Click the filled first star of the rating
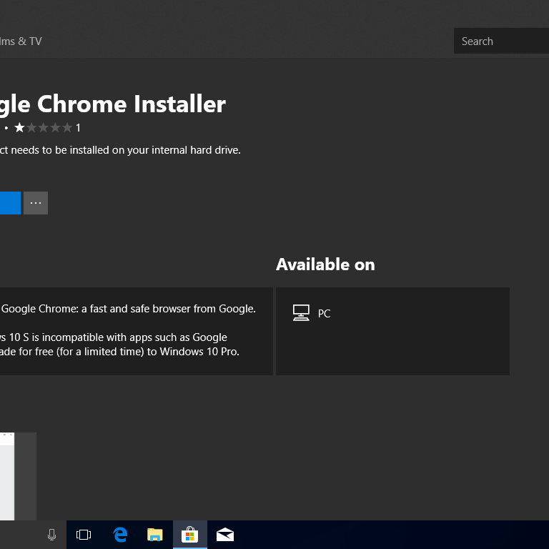549x549 pixels. (x=19, y=128)
